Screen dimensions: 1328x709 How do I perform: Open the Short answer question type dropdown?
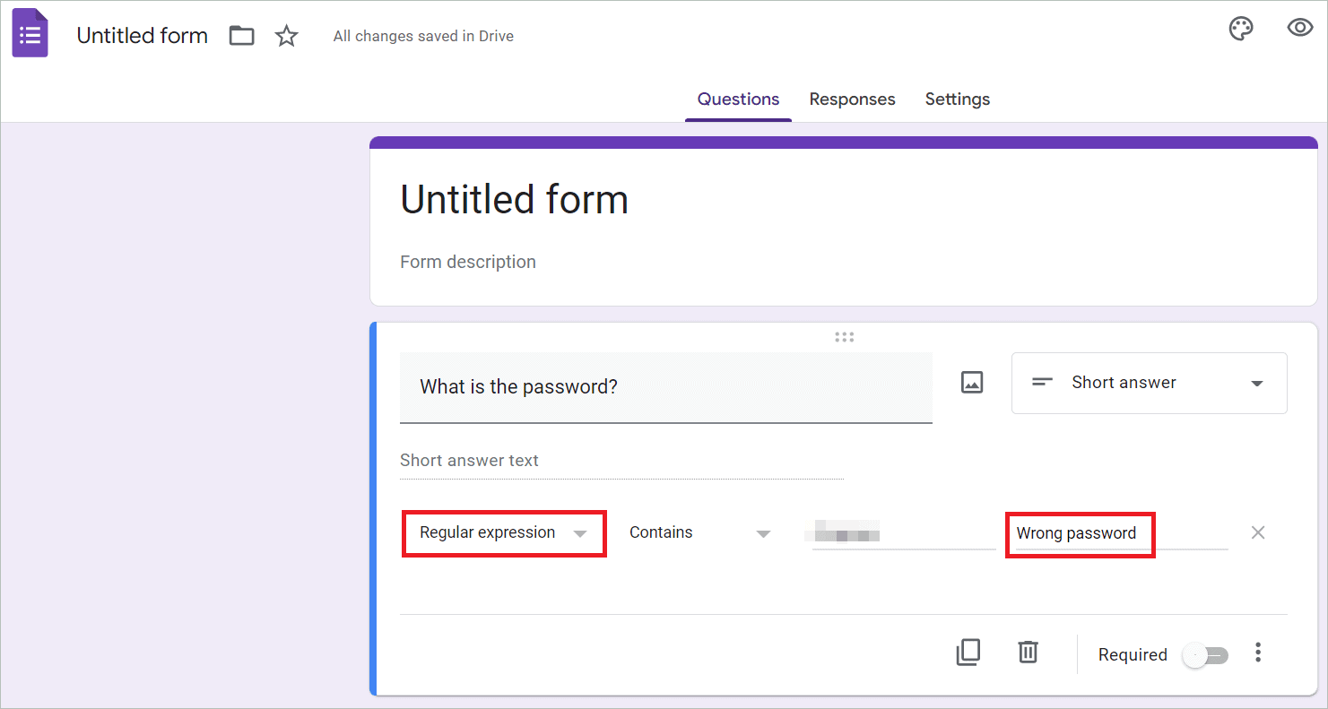1149,383
